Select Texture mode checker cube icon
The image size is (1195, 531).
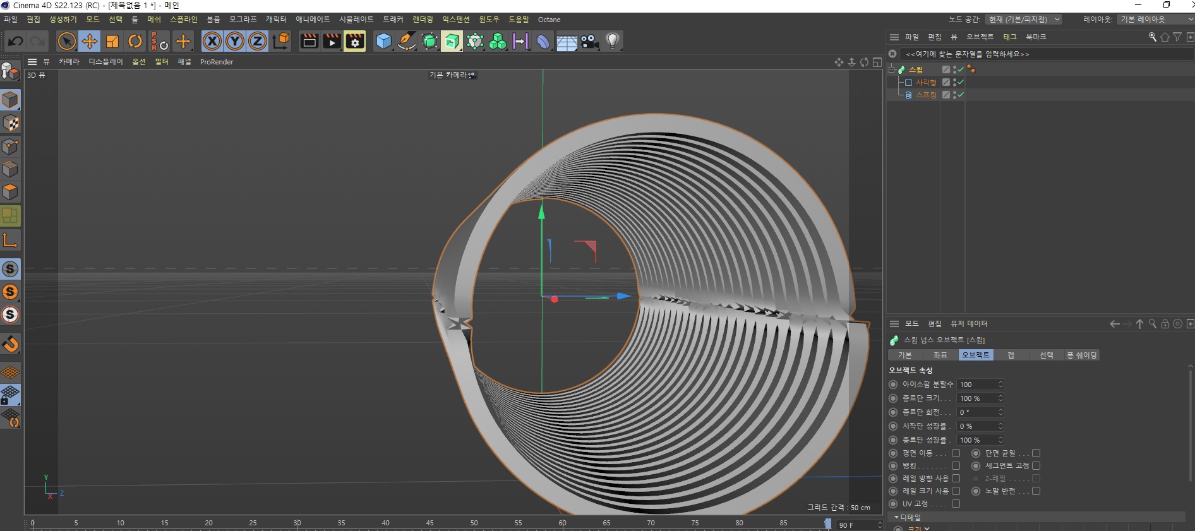[x=10, y=123]
